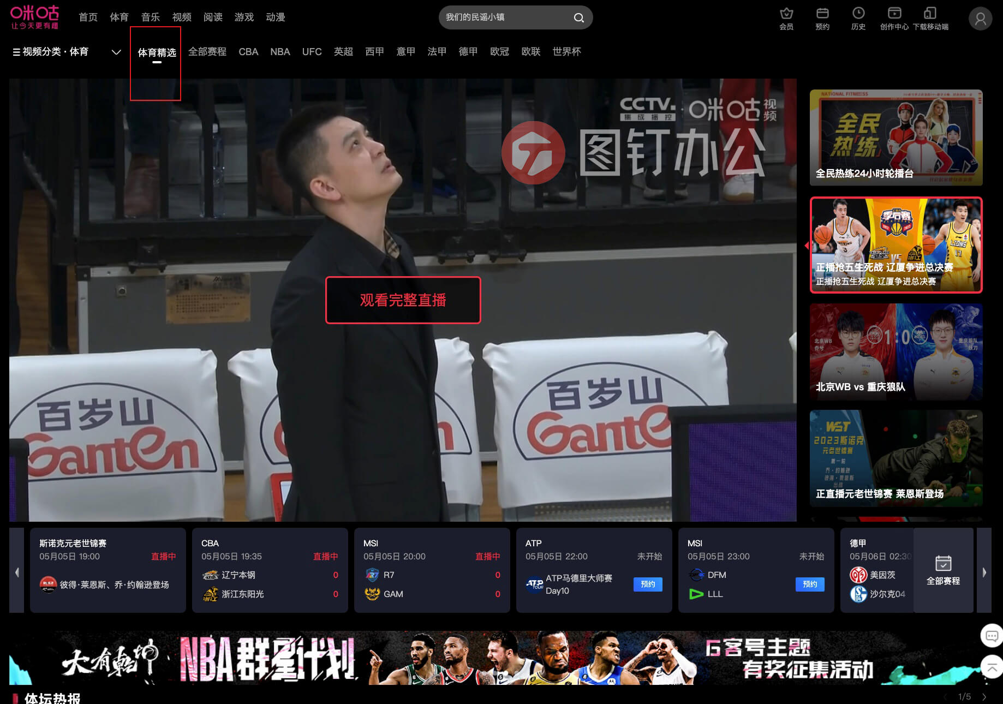Click the 全部赛程 calendar button

tap(943, 570)
